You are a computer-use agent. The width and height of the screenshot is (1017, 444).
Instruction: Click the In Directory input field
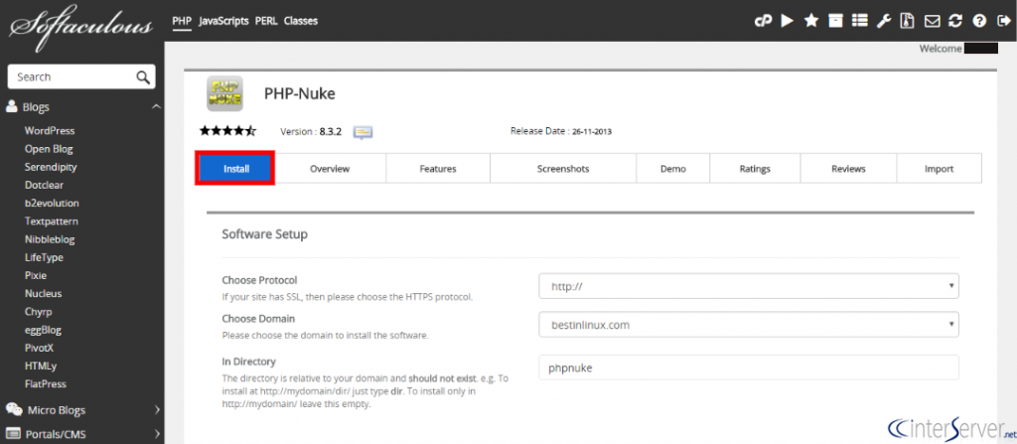pos(749,368)
